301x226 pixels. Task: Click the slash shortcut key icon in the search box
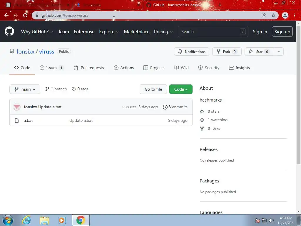[x=243, y=31]
